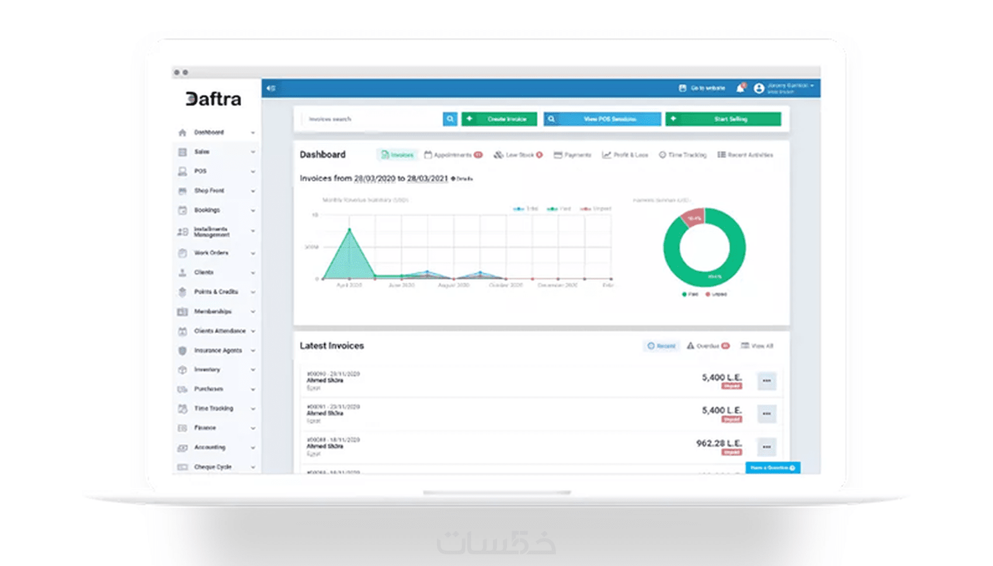
Task: Select the Payments tab
Action: tap(572, 155)
